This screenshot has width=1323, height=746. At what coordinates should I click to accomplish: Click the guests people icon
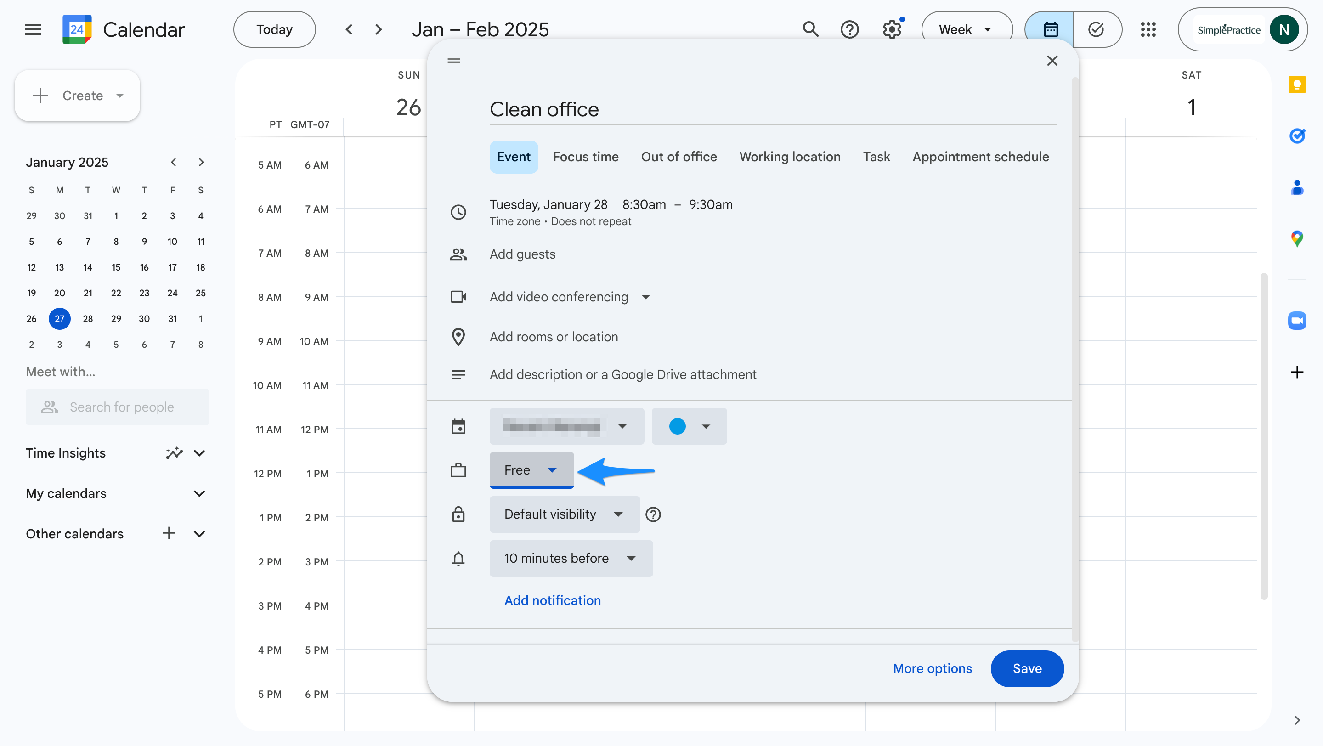click(458, 254)
